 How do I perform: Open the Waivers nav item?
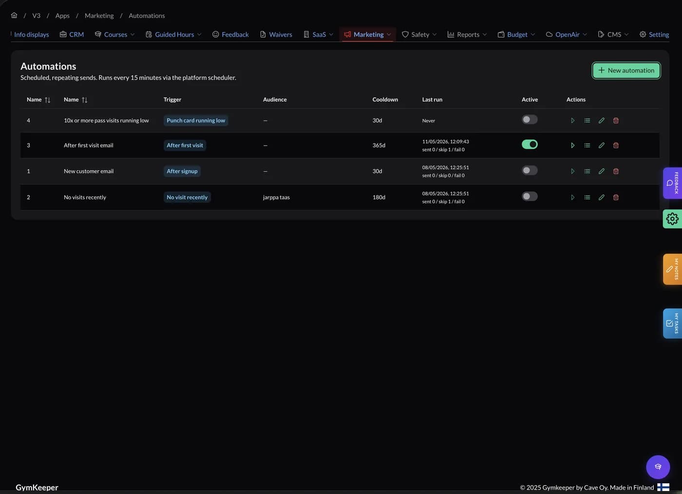(276, 35)
